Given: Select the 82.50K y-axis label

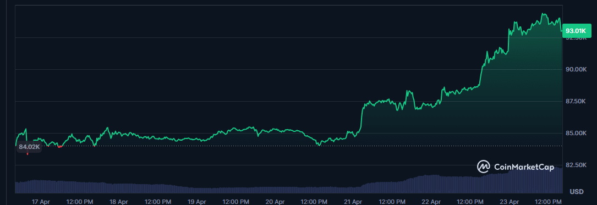Looking at the screenshot, I should click(576, 165).
